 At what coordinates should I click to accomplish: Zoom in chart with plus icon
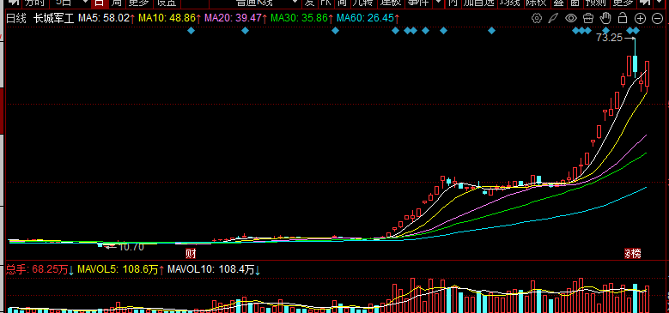[640, 18]
